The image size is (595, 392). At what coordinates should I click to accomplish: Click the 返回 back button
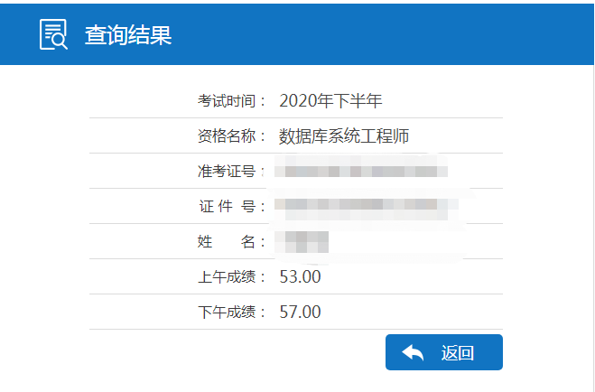pyautogui.click(x=444, y=352)
